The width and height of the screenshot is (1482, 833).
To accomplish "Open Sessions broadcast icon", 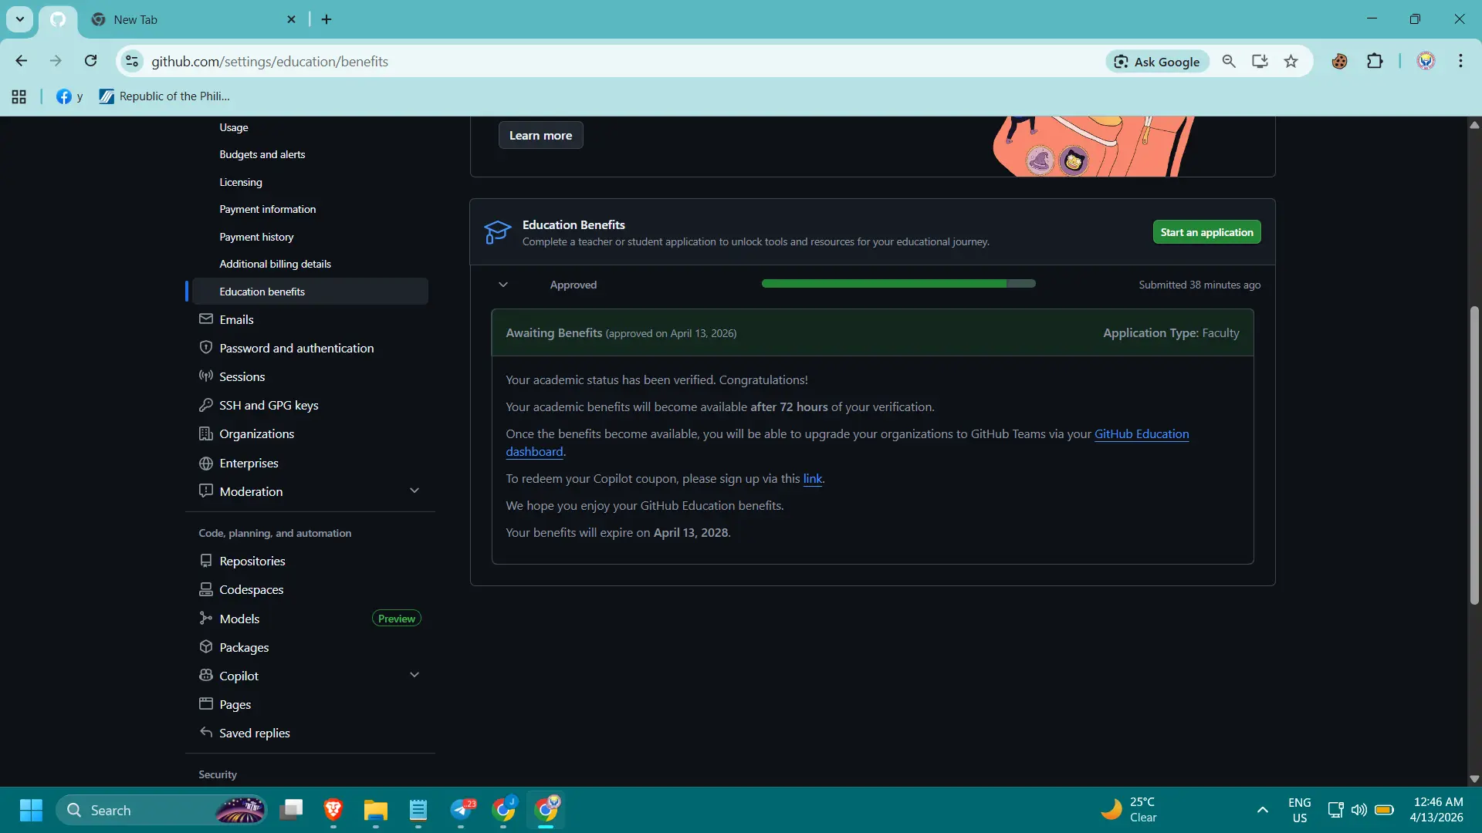I will point(205,376).
